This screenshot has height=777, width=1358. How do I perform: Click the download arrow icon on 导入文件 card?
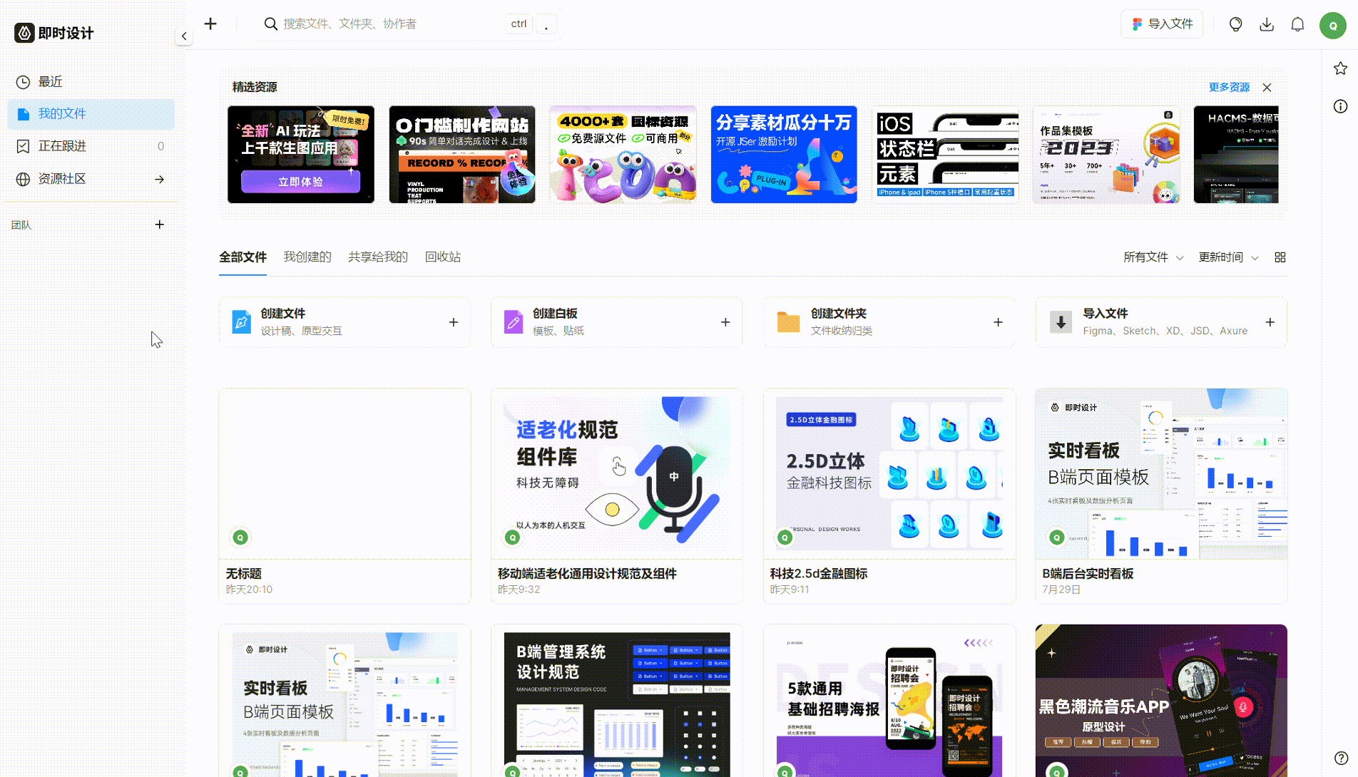1061,322
